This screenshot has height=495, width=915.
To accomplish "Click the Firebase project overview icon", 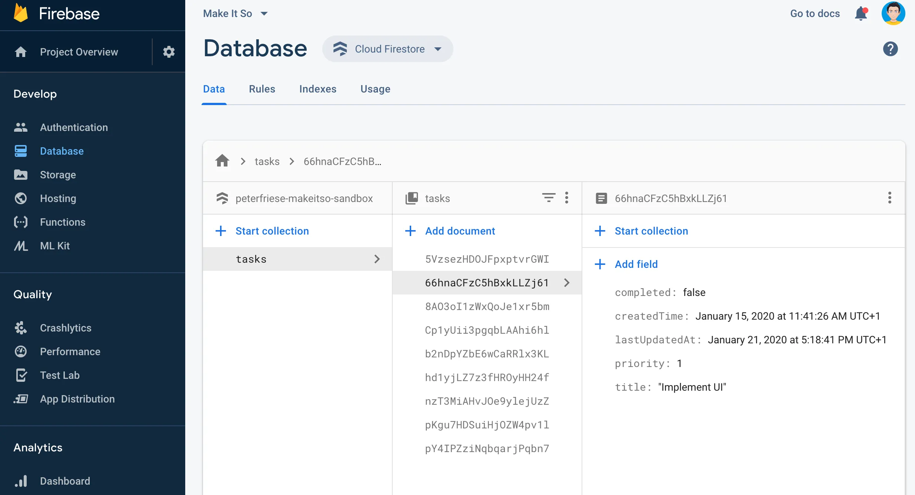I will 21,52.
